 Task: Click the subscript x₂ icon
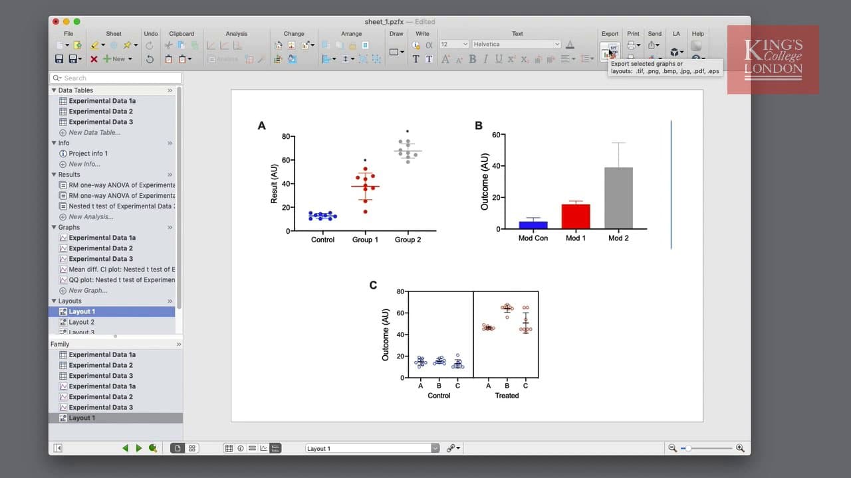pos(525,59)
